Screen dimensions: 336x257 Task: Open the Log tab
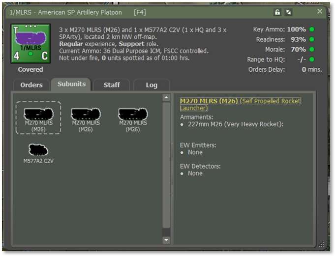point(152,85)
